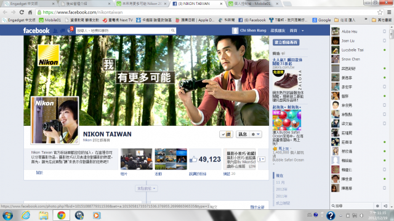Click Chi Shen Kung profile picture icon
The image size is (394, 221).
(x=235, y=31)
